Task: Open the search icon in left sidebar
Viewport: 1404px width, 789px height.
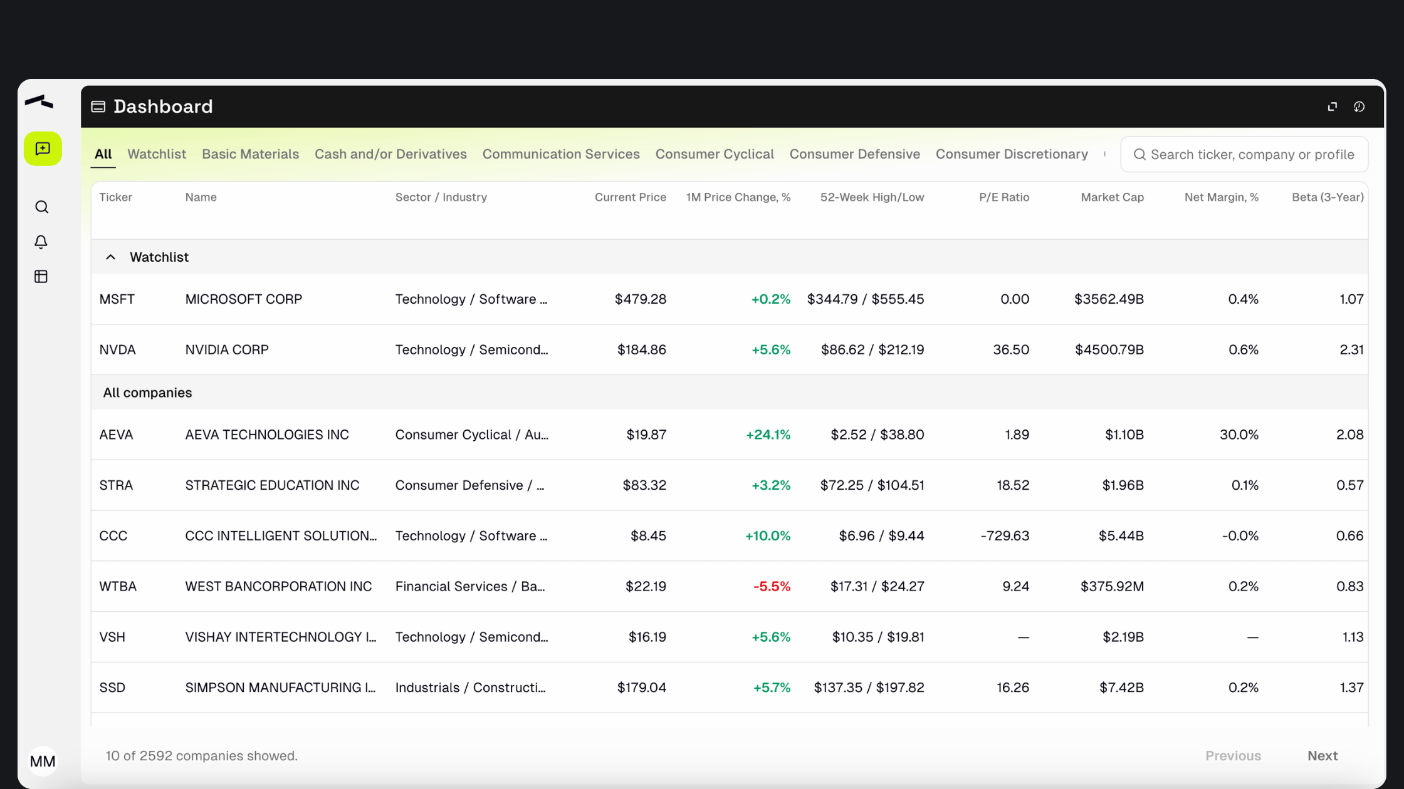Action: click(x=41, y=207)
